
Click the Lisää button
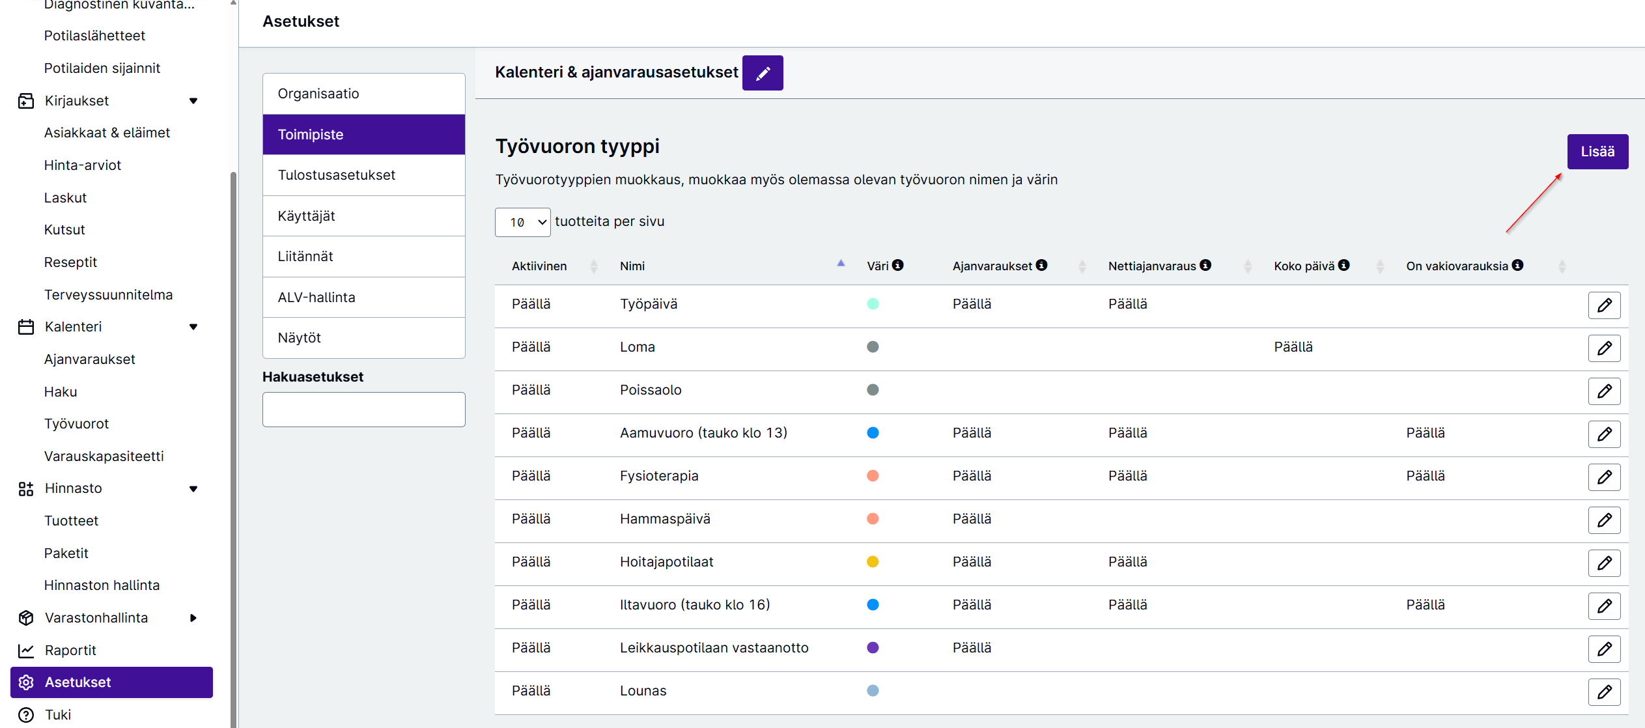pyautogui.click(x=1597, y=152)
